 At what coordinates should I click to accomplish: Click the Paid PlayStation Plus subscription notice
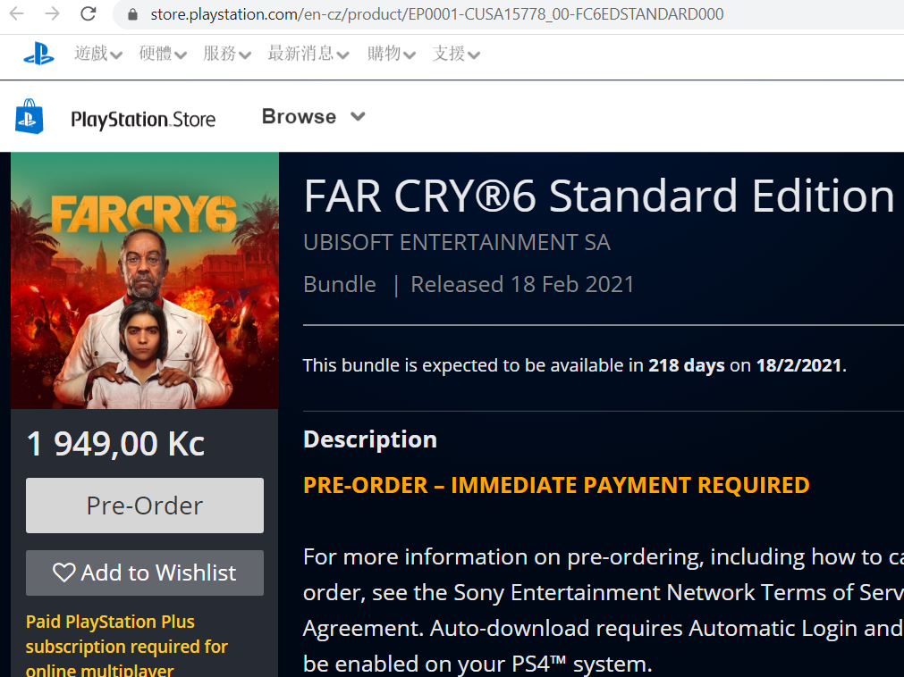coord(127,646)
